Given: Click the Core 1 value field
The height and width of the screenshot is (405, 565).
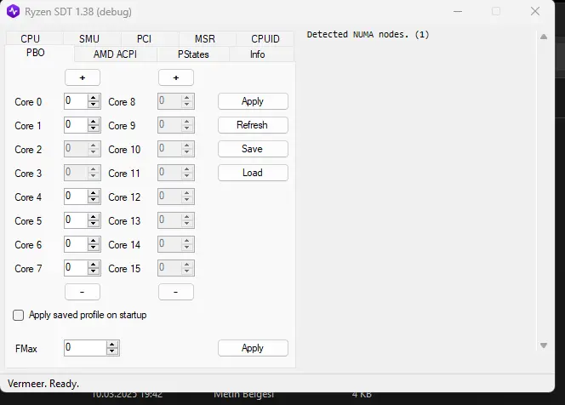Looking at the screenshot, I should (x=76, y=125).
